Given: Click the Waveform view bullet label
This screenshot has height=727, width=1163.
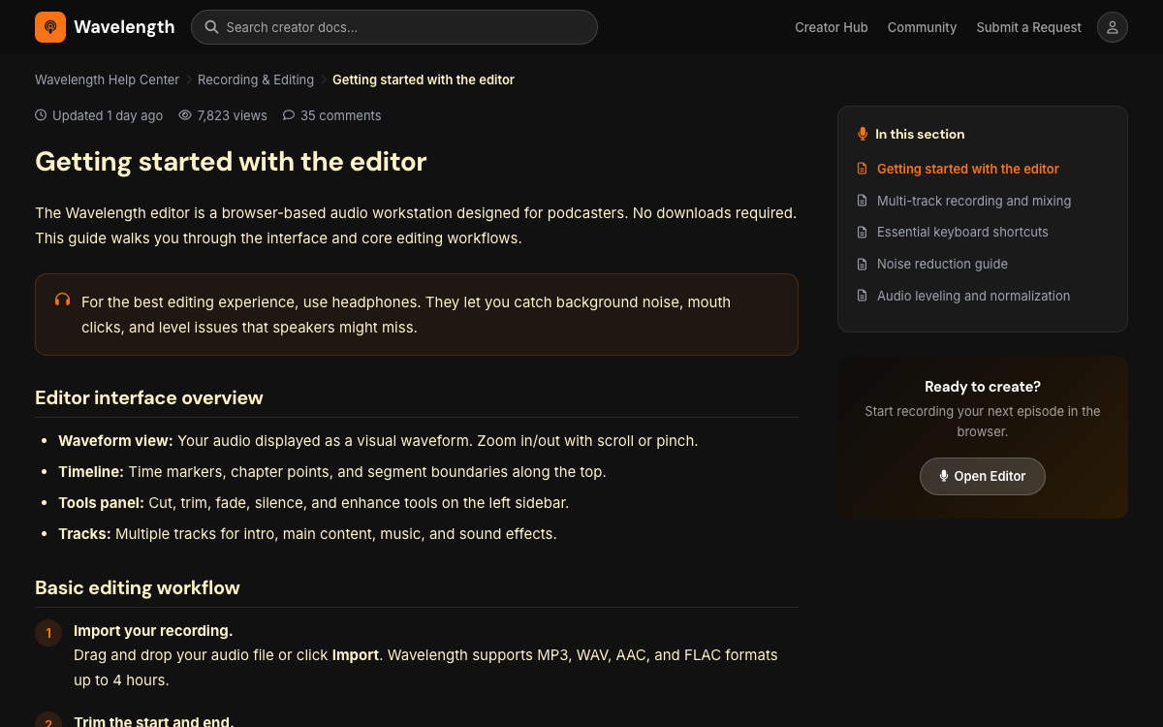Looking at the screenshot, I should 115,440.
